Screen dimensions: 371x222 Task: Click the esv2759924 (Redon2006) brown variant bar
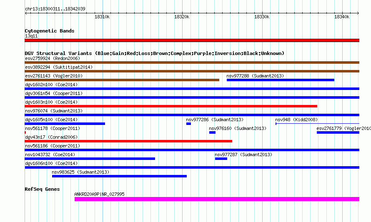coord(192,62)
